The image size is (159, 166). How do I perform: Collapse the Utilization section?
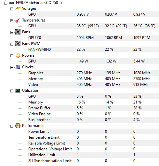(12, 91)
